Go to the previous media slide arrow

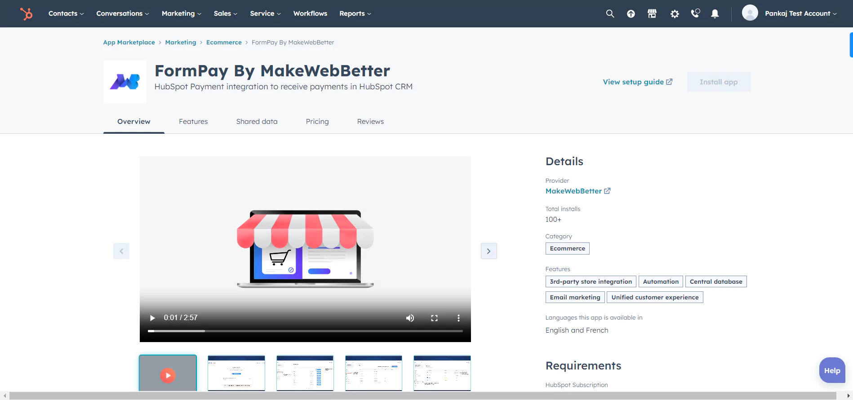pyautogui.click(x=121, y=251)
